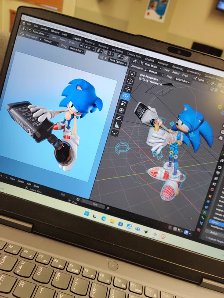
Task: Open the Object properties tab (orange square icon)
Action: point(210,196)
